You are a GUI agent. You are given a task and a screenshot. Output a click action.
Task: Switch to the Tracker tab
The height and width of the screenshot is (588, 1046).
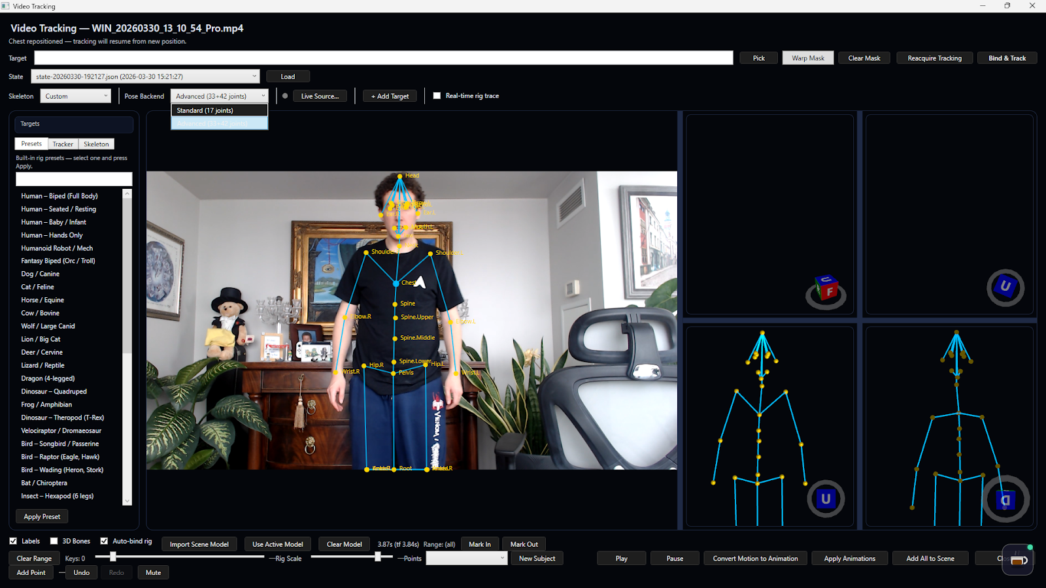63,143
